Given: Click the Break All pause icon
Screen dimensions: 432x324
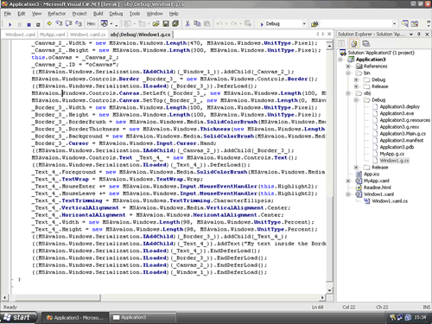Looking at the screenshot, I should tap(20, 24).
